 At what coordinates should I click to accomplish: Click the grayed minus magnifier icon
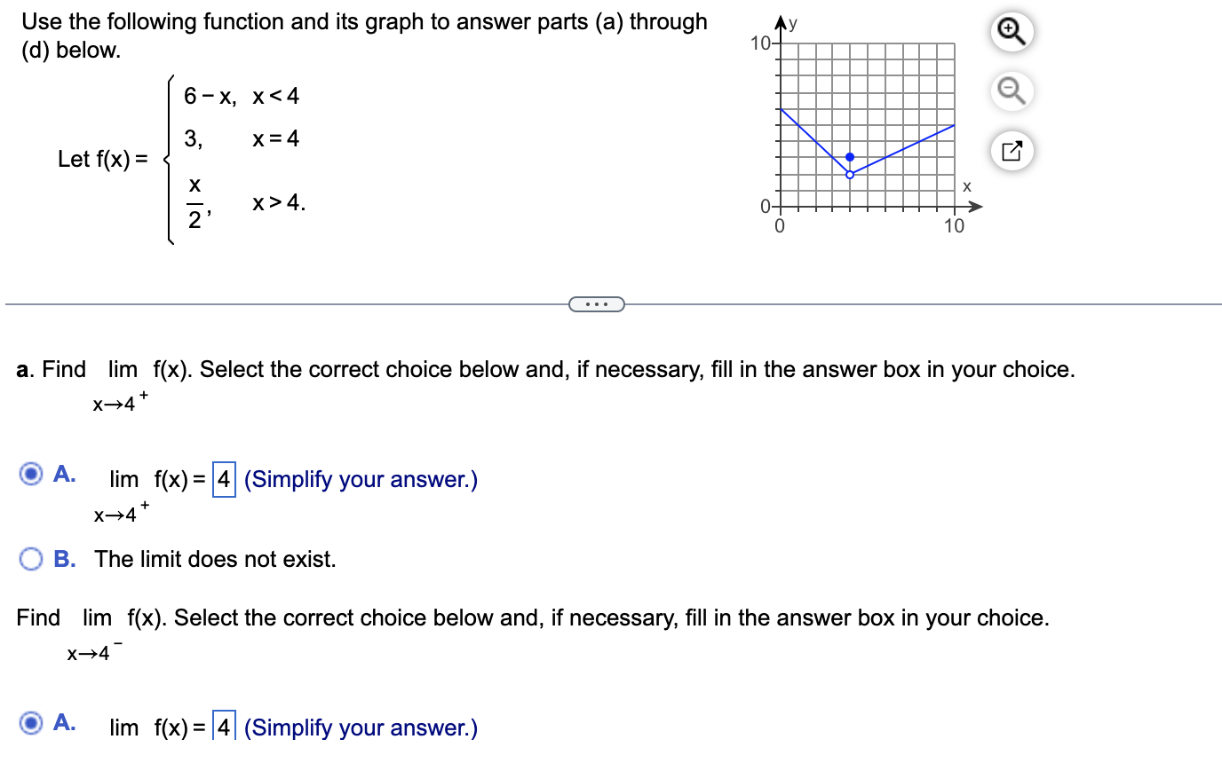[1011, 91]
